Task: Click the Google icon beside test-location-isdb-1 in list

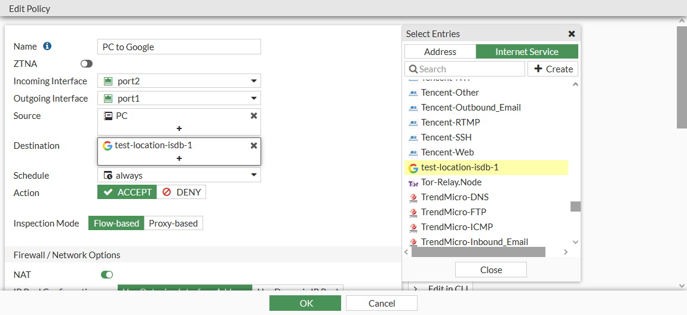Action: (413, 168)
